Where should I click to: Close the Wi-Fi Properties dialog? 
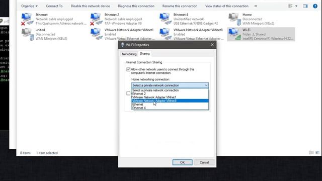[x=212, y=45]
